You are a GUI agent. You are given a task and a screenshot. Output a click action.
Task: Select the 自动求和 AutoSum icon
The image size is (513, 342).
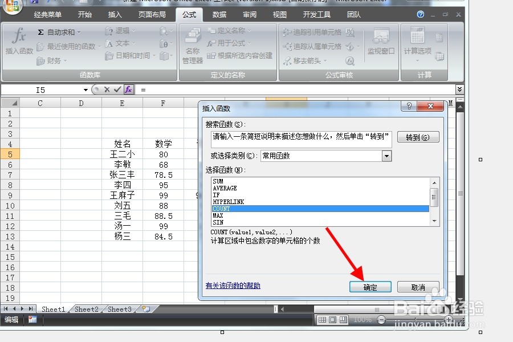pyautogui.click(x=58, y=32)
